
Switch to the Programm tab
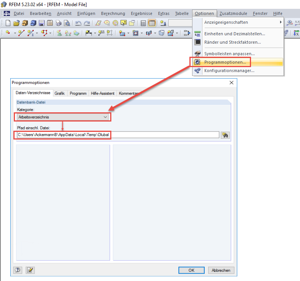(x=78, y=94)
